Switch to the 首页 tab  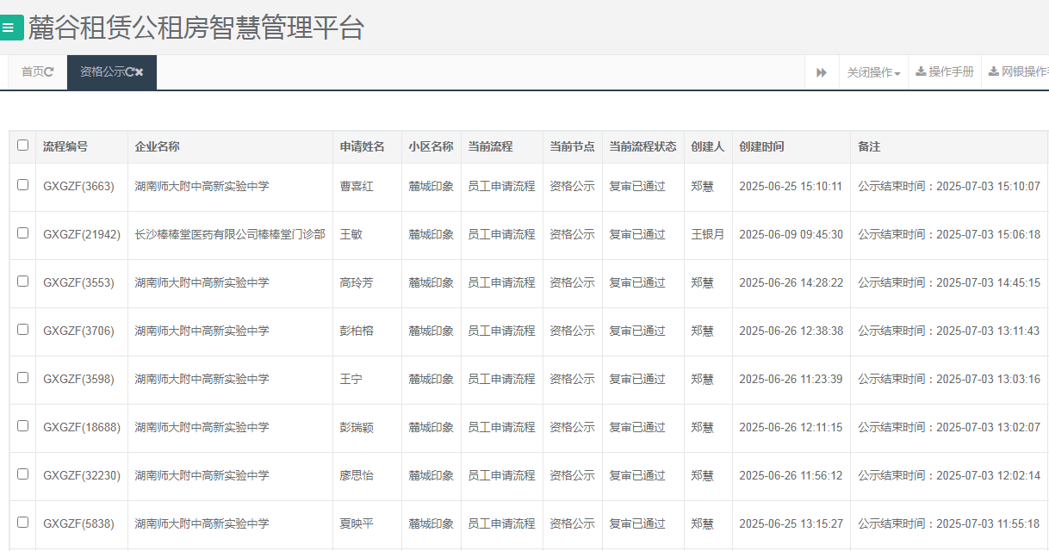pyautogui.click(x=33, y=71)
